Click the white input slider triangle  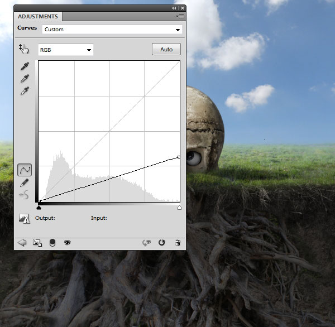click(179, 208)
